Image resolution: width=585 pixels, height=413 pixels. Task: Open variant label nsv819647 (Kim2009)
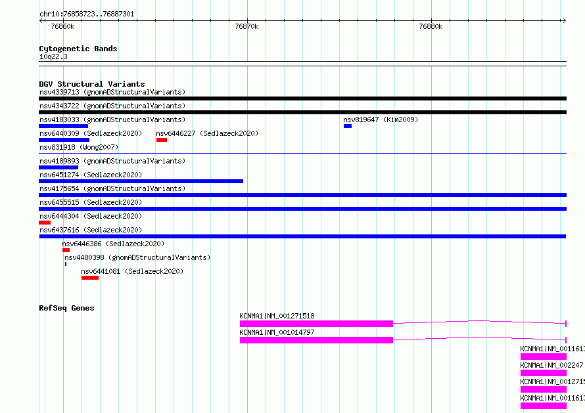[381, 120]
